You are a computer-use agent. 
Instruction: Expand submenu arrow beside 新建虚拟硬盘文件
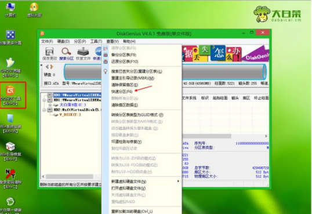coord(178,181)
